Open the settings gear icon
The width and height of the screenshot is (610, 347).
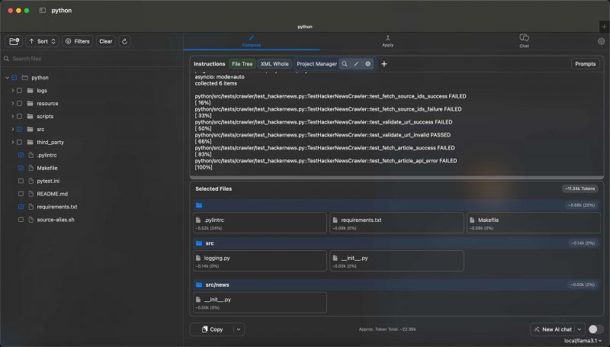(601, 41)
